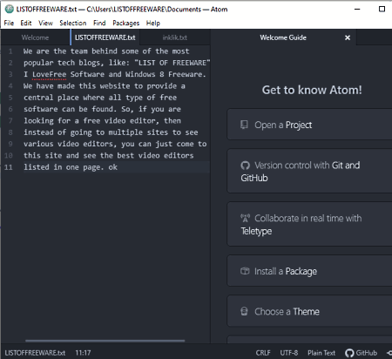Screen dimensions: 392x359
Task: Click cursor position 11:17 in status bar
Action: click(x=83, y=353)
